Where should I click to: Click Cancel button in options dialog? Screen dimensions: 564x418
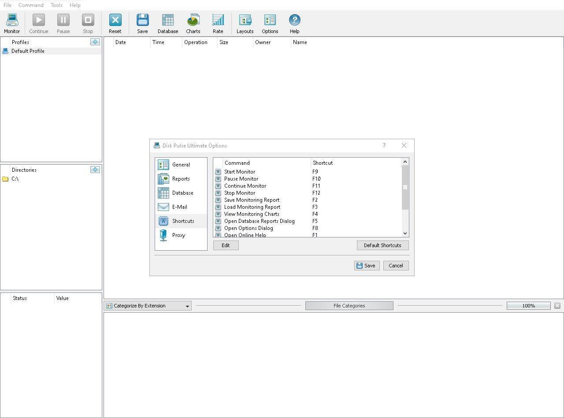coord(396,266)
